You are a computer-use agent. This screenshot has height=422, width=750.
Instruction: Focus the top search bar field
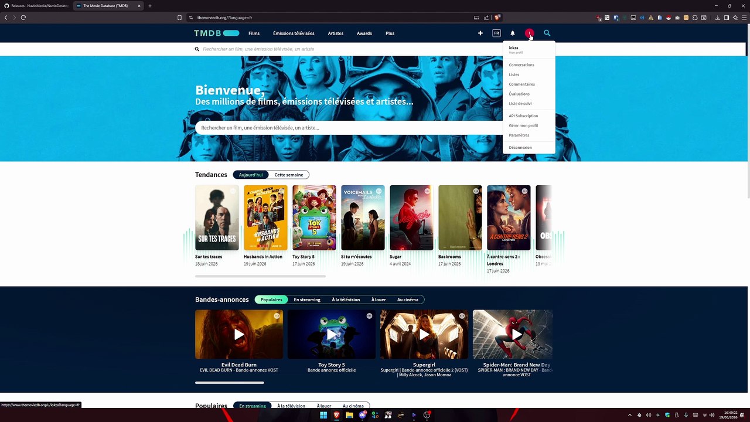375,49
